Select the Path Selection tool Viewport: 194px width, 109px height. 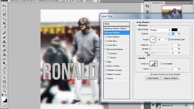coord(4,77)
